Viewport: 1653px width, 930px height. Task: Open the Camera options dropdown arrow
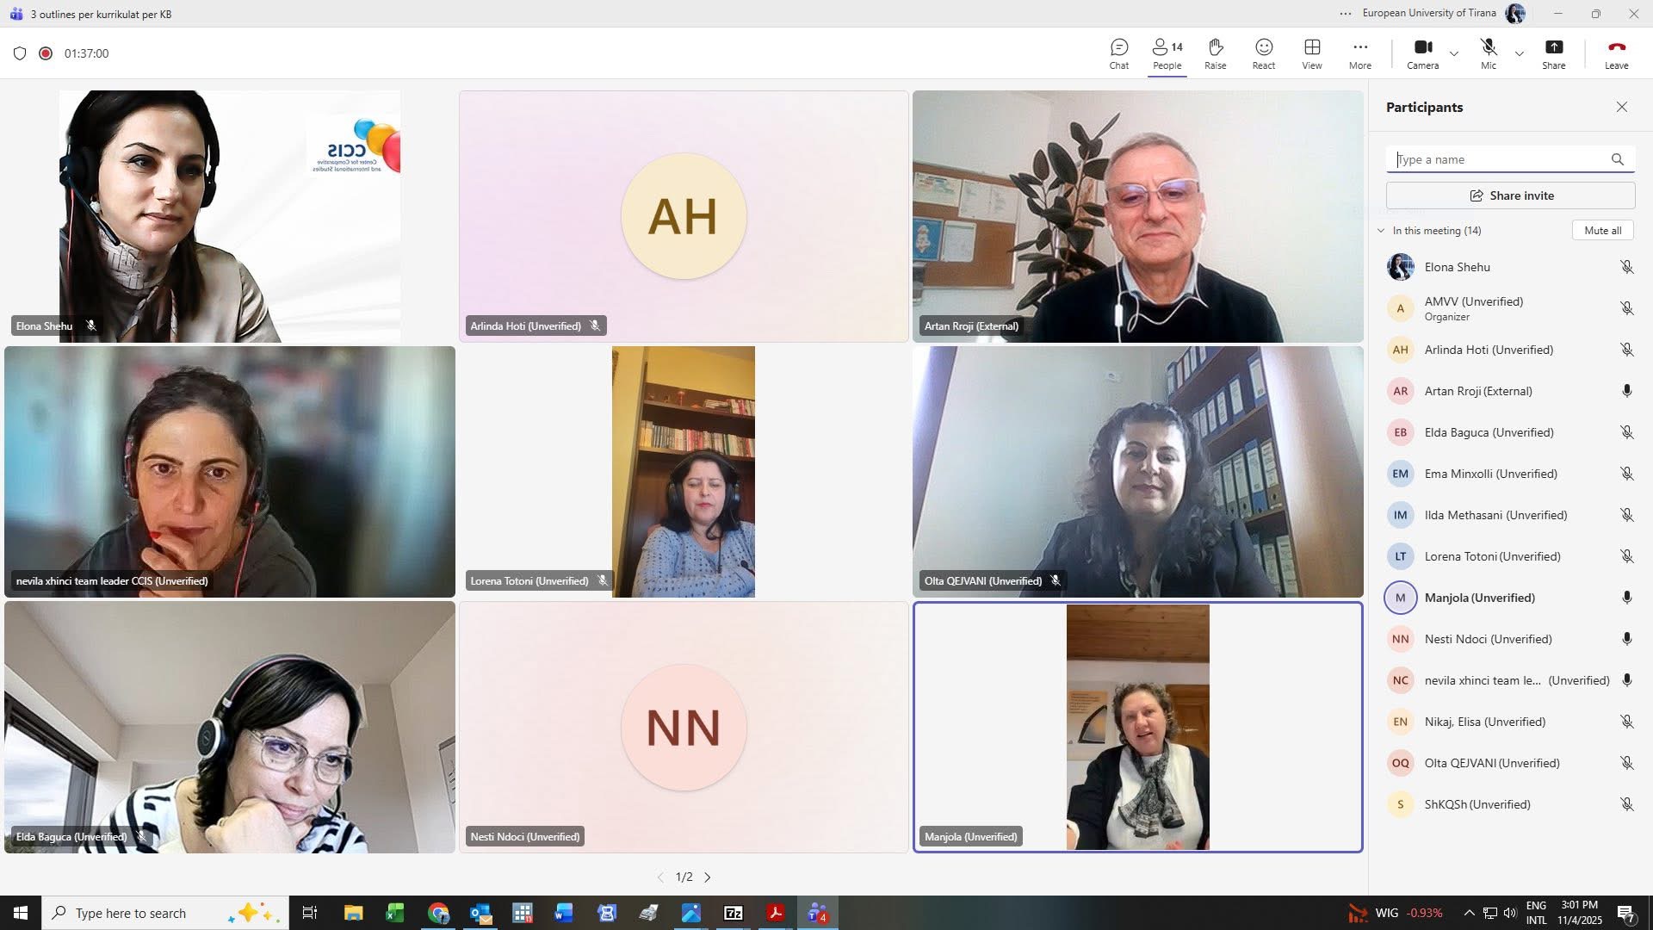(1454, 53)
